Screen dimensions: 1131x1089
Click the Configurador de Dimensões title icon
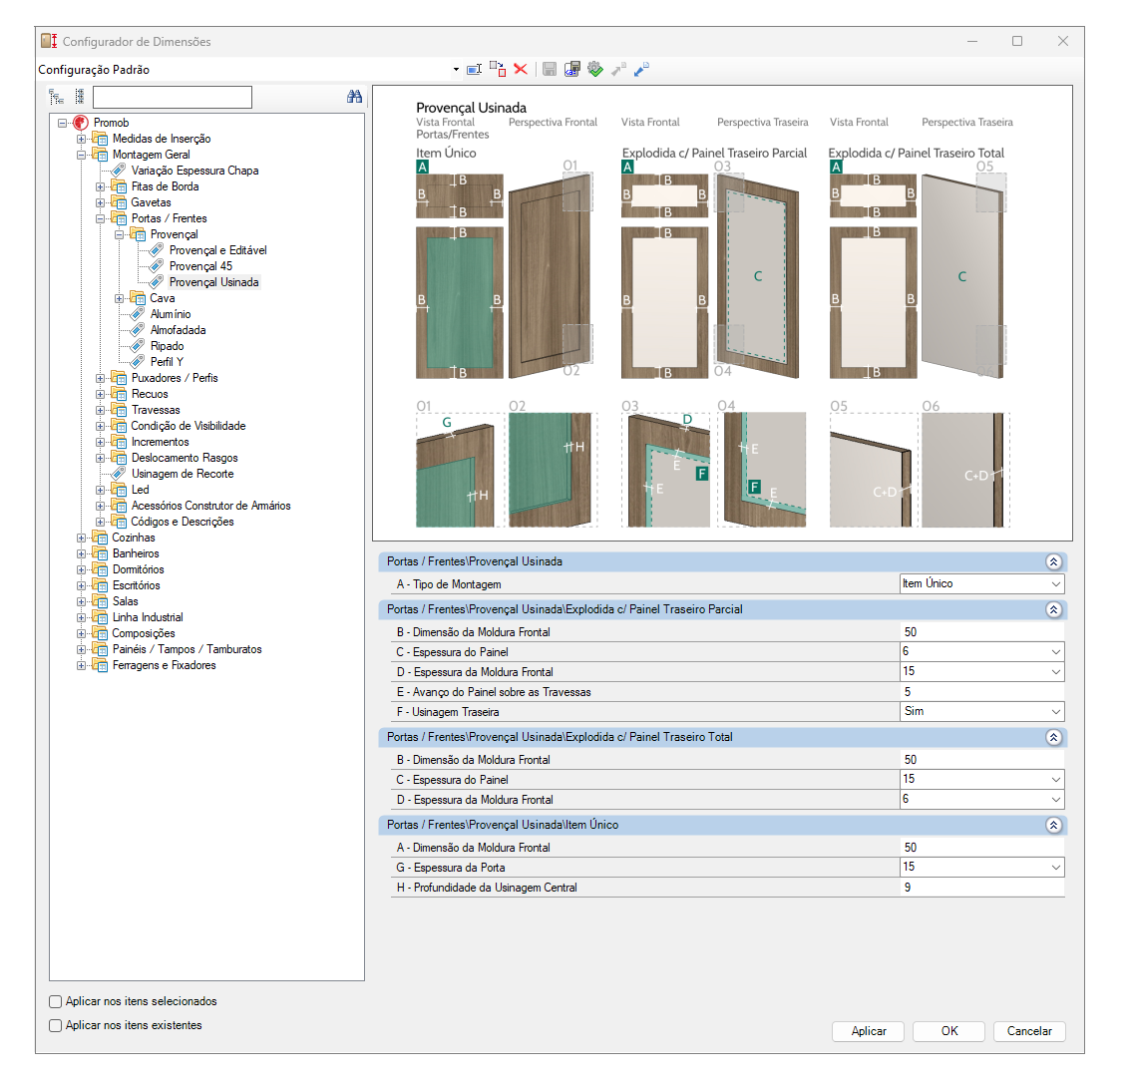click(x=49, y=41)
